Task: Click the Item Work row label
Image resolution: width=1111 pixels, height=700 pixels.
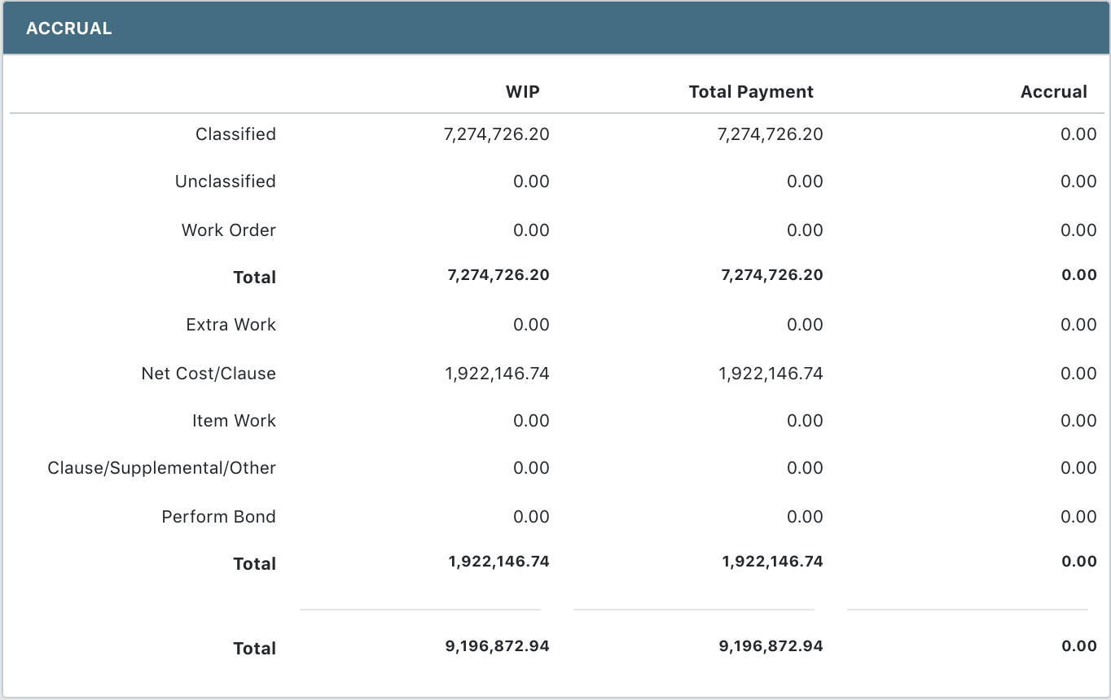Action: [234, 421]
